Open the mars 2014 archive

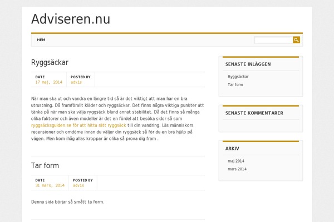pyautogui.click(x=237, y=169)
